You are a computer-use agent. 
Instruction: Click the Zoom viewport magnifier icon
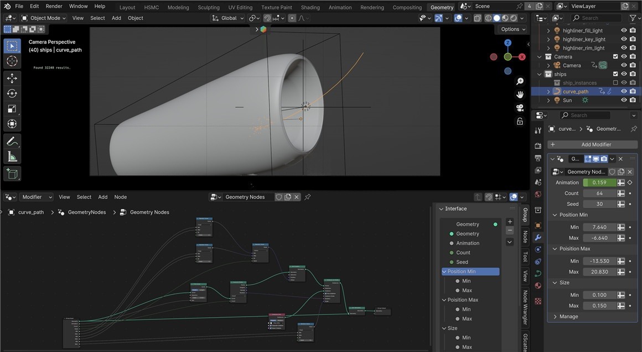[520, 81]
